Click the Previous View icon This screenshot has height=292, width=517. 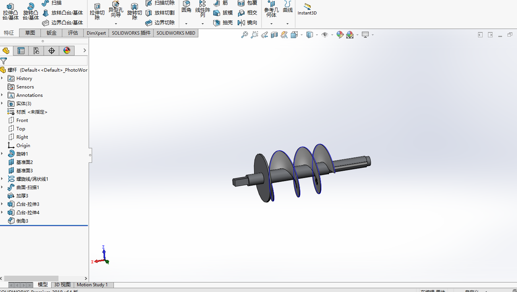pyautogui.click(x=264, y=35)
